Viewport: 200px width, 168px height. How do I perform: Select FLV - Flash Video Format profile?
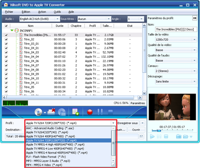pyautogui.click(x=69, y=157)
